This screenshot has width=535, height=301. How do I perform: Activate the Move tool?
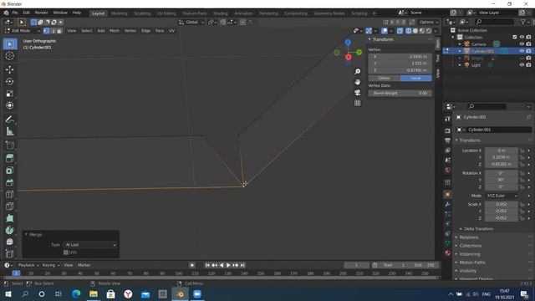9,69
